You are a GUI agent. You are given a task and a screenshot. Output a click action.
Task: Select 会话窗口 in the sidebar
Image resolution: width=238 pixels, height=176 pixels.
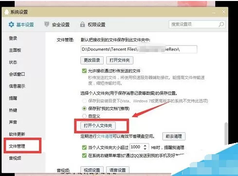click(17, 74)
